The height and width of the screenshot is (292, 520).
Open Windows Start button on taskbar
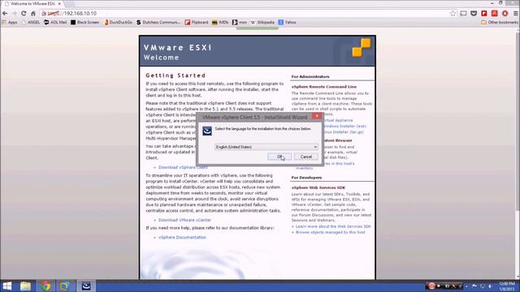tap(7, 286)
